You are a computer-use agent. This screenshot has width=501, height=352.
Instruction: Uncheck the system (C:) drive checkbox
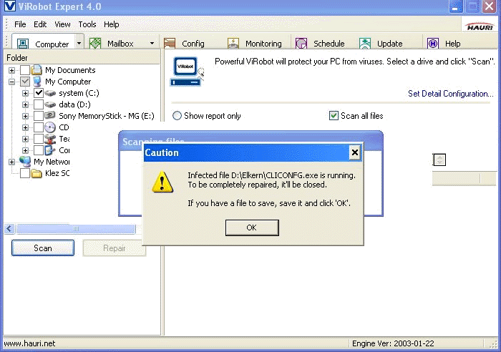click(39, 93)
